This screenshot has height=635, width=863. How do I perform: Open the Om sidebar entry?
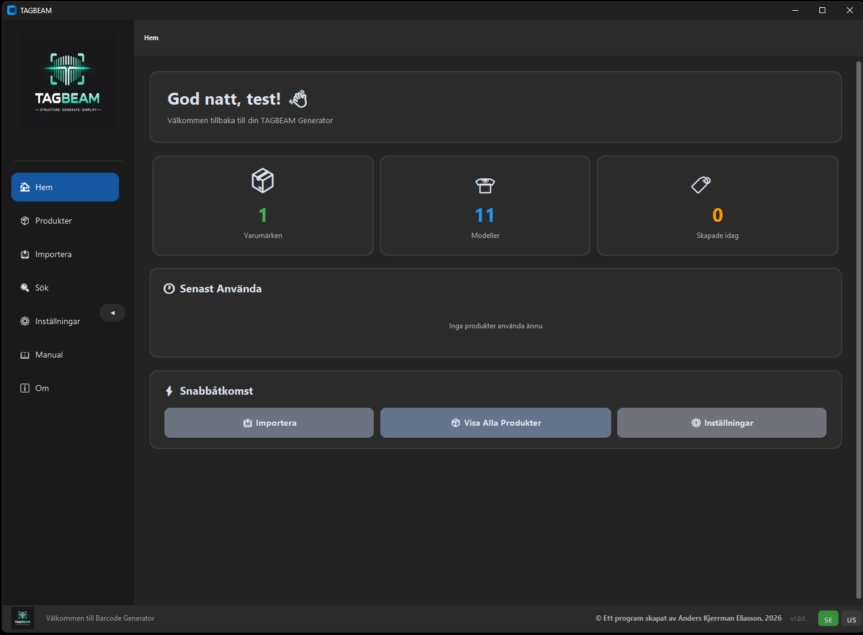pos(65,388)
